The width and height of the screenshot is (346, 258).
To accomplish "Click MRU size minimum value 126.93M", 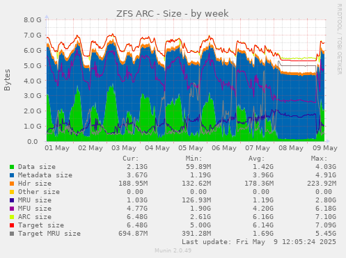I will (196, 200).
